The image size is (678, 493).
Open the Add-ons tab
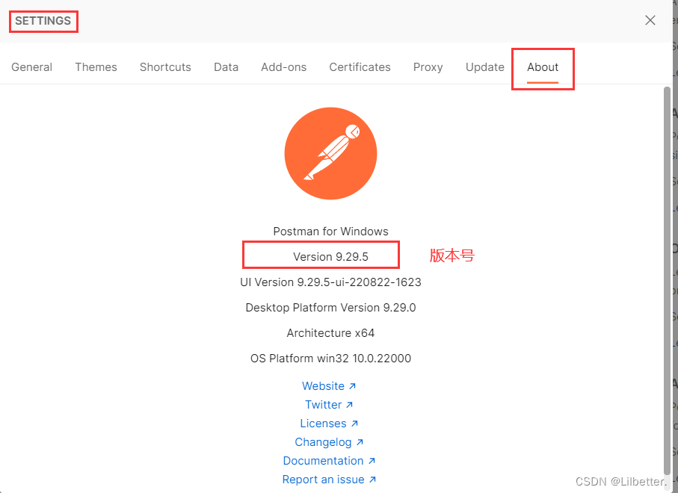coord(283,67)
